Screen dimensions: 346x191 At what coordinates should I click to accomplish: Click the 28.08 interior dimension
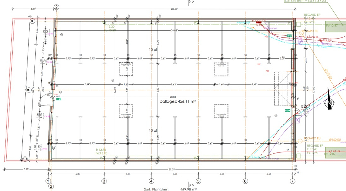174,30
